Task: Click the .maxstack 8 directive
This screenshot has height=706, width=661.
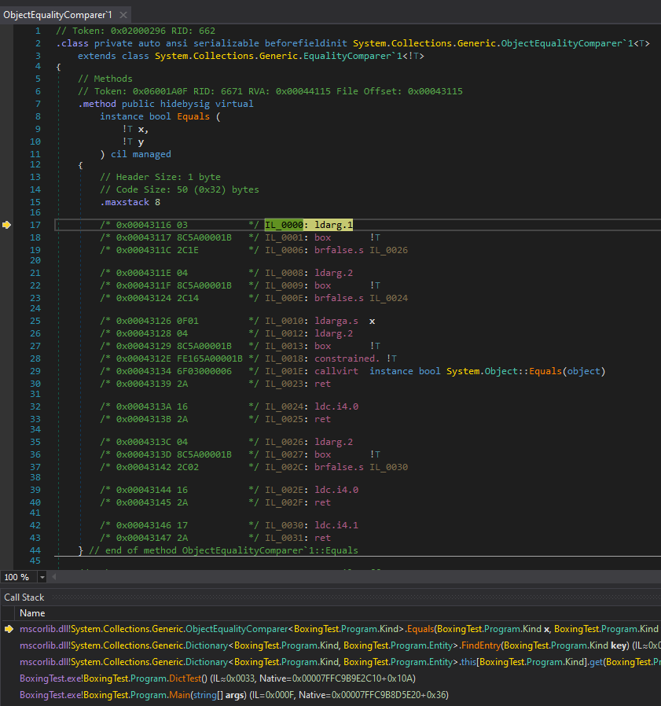Action: pos(130,202)
